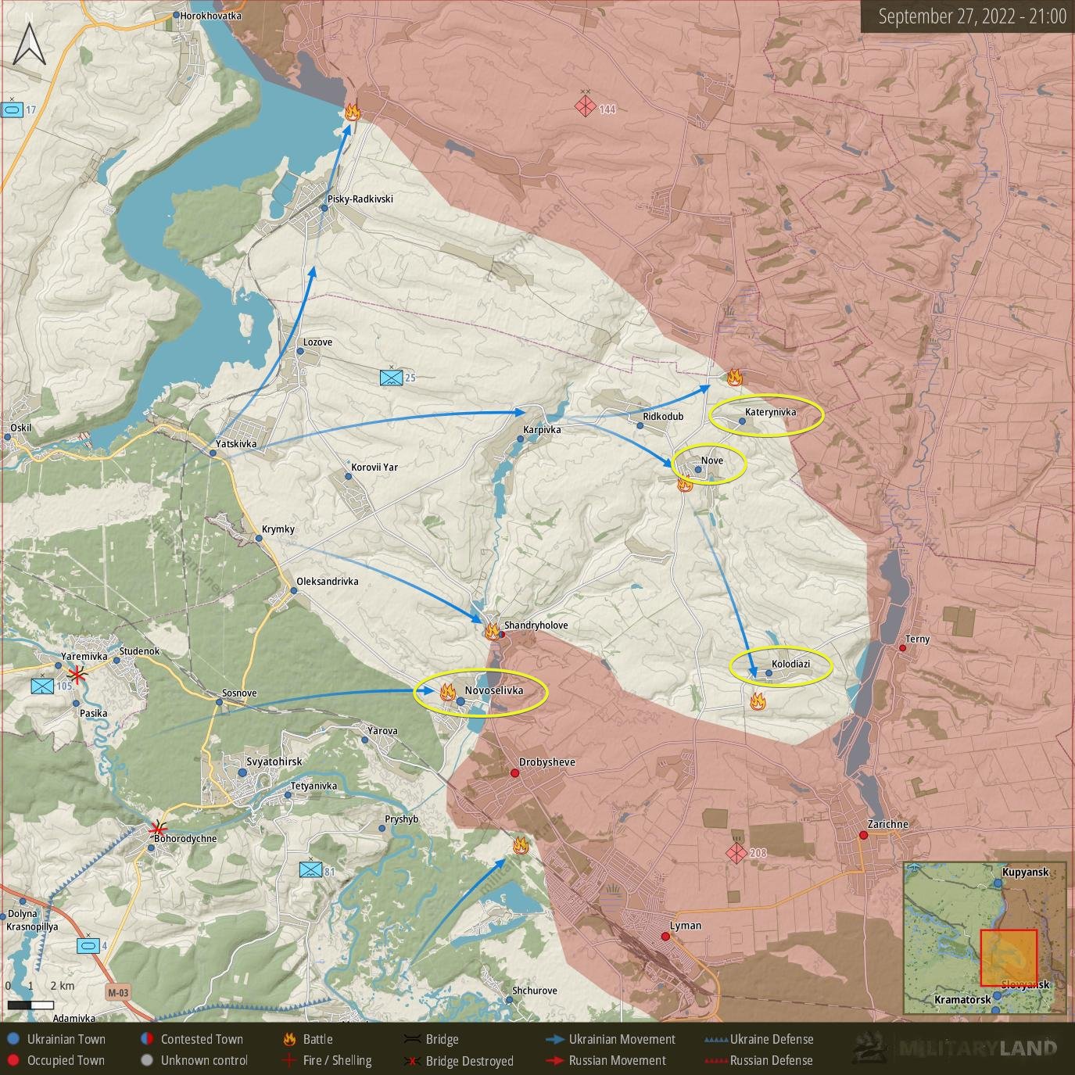Click the Ukrainian 81 unit marker near Pryshyb

point(310,869)
